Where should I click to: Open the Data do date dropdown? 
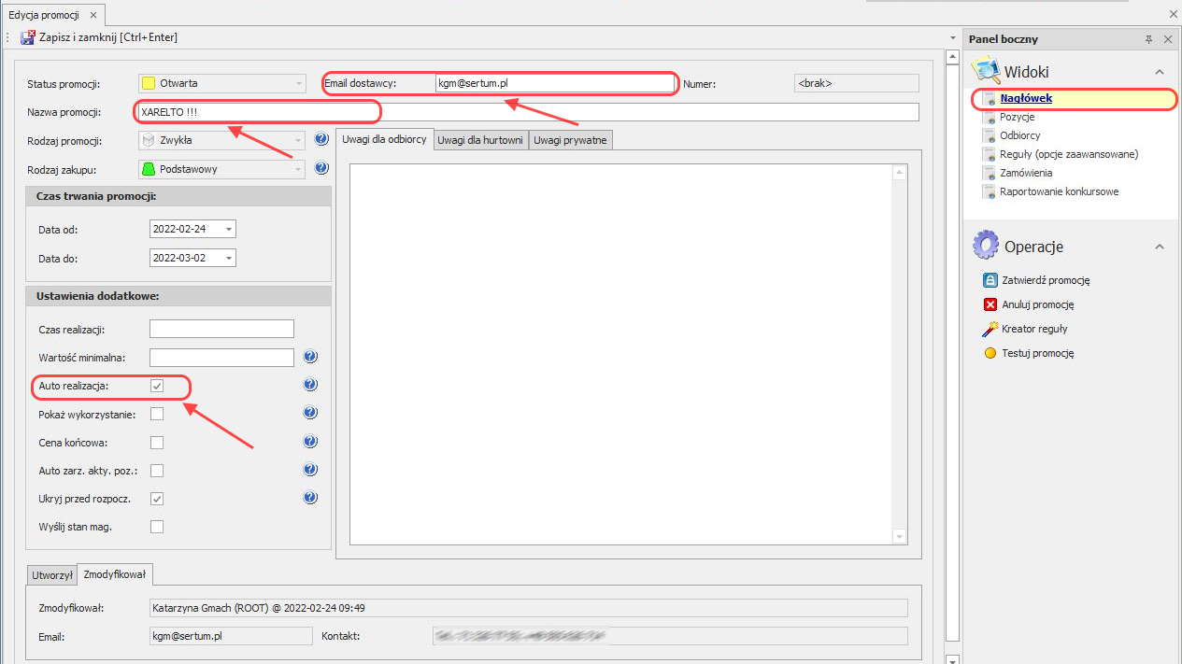click(x=229, y=258)
